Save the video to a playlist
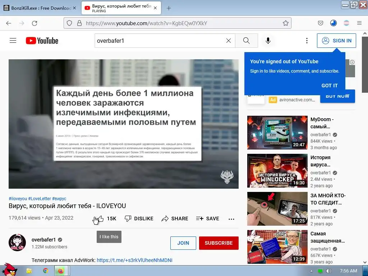The width and height of the screenshot is (368, 276). (x=208, y=218)
